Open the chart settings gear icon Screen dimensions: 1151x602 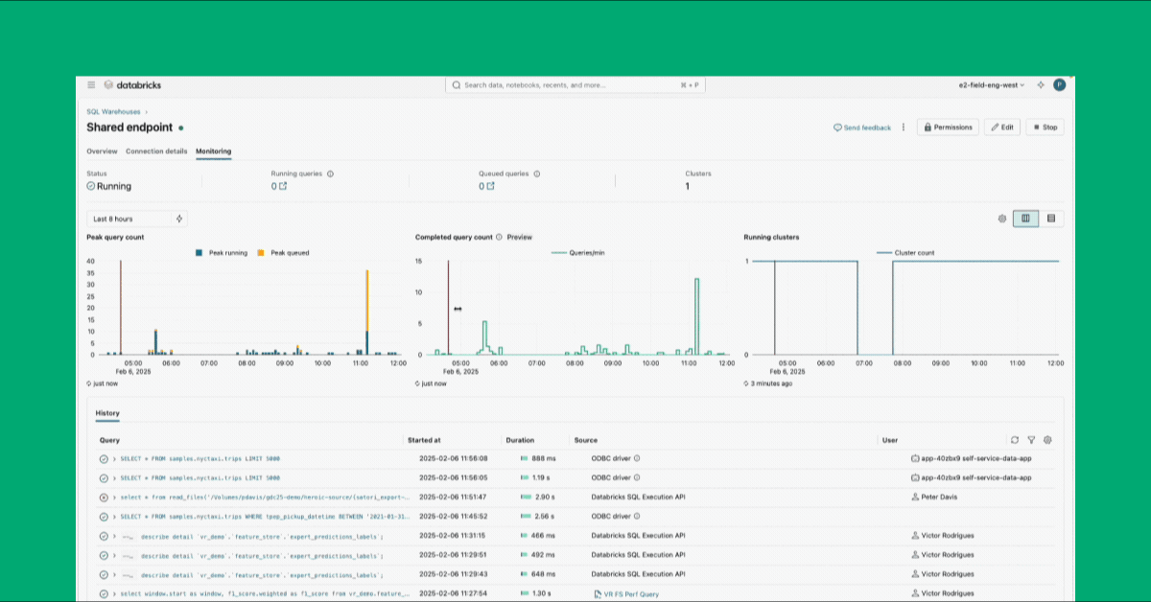(x=1001, y=219)
